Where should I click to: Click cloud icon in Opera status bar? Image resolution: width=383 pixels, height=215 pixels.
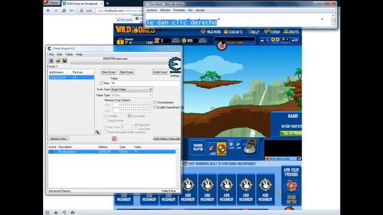coord(56,213)
